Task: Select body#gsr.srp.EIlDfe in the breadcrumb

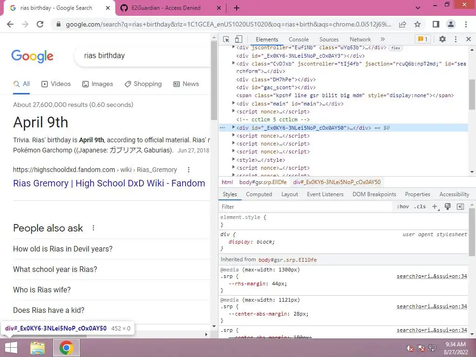Action: (263, 182)
